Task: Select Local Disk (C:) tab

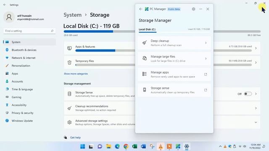Action: (147, 29)
